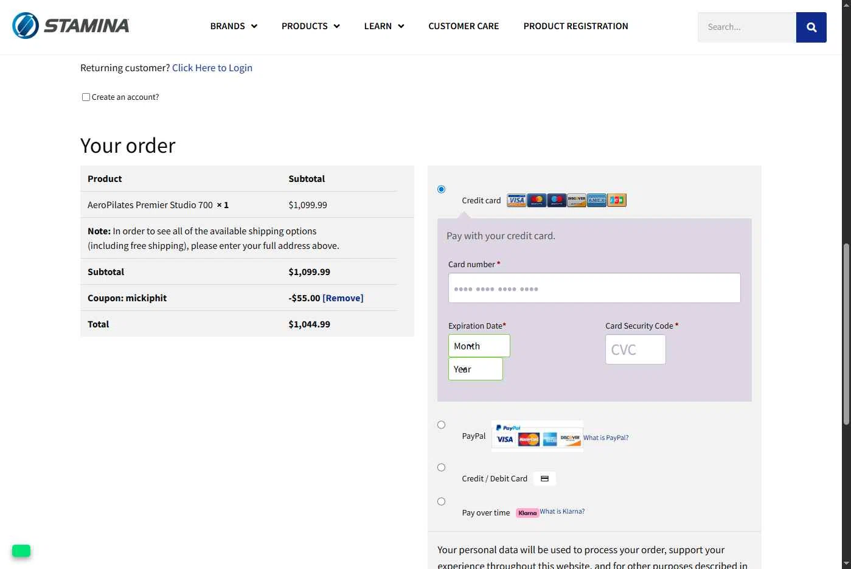Viewport: 851px width, 569px height.
Task: Click the JCB icon beside Credit card
Action: point(617,200)
